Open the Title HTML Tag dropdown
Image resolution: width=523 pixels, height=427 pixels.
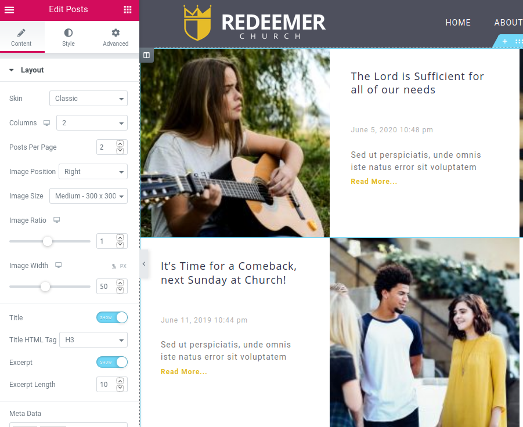point(93,339)
